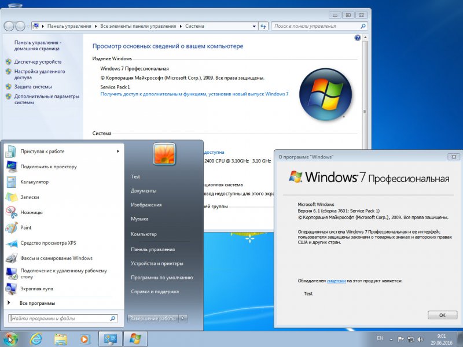Open Компьютер in Start menu

144,234
